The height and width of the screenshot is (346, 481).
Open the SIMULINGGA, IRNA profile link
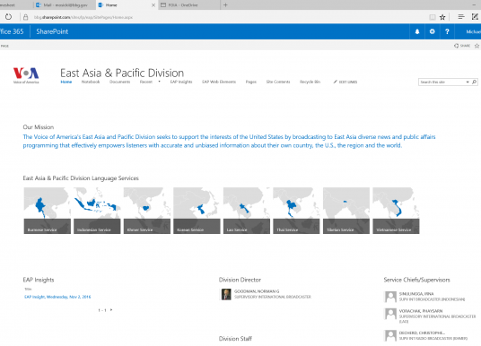pos(416,294)
